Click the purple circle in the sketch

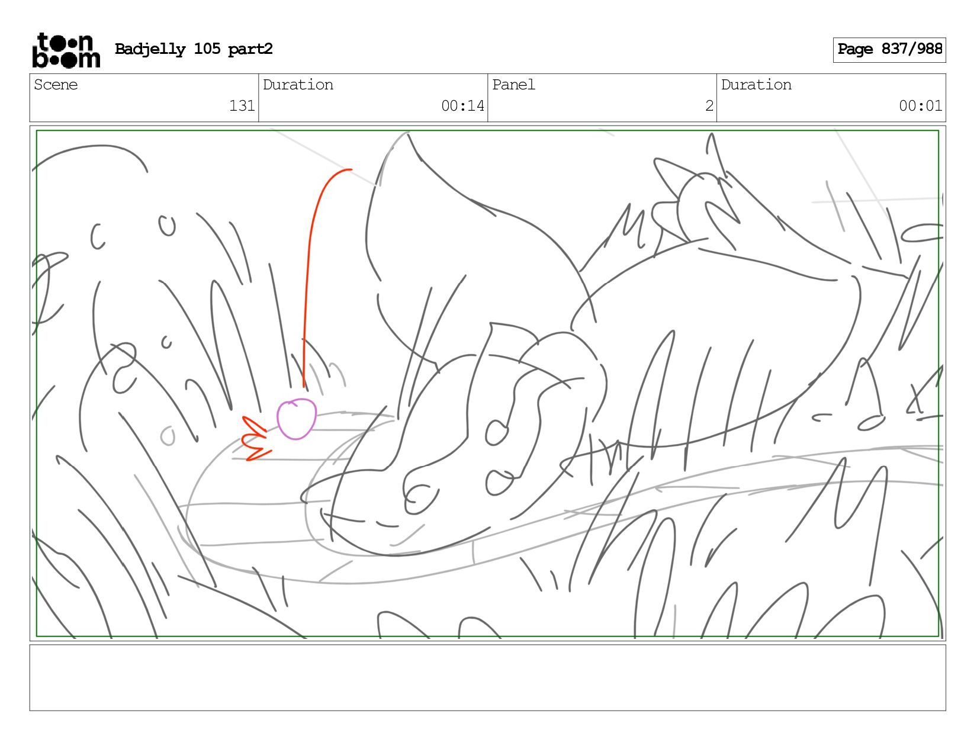point(297,419)
